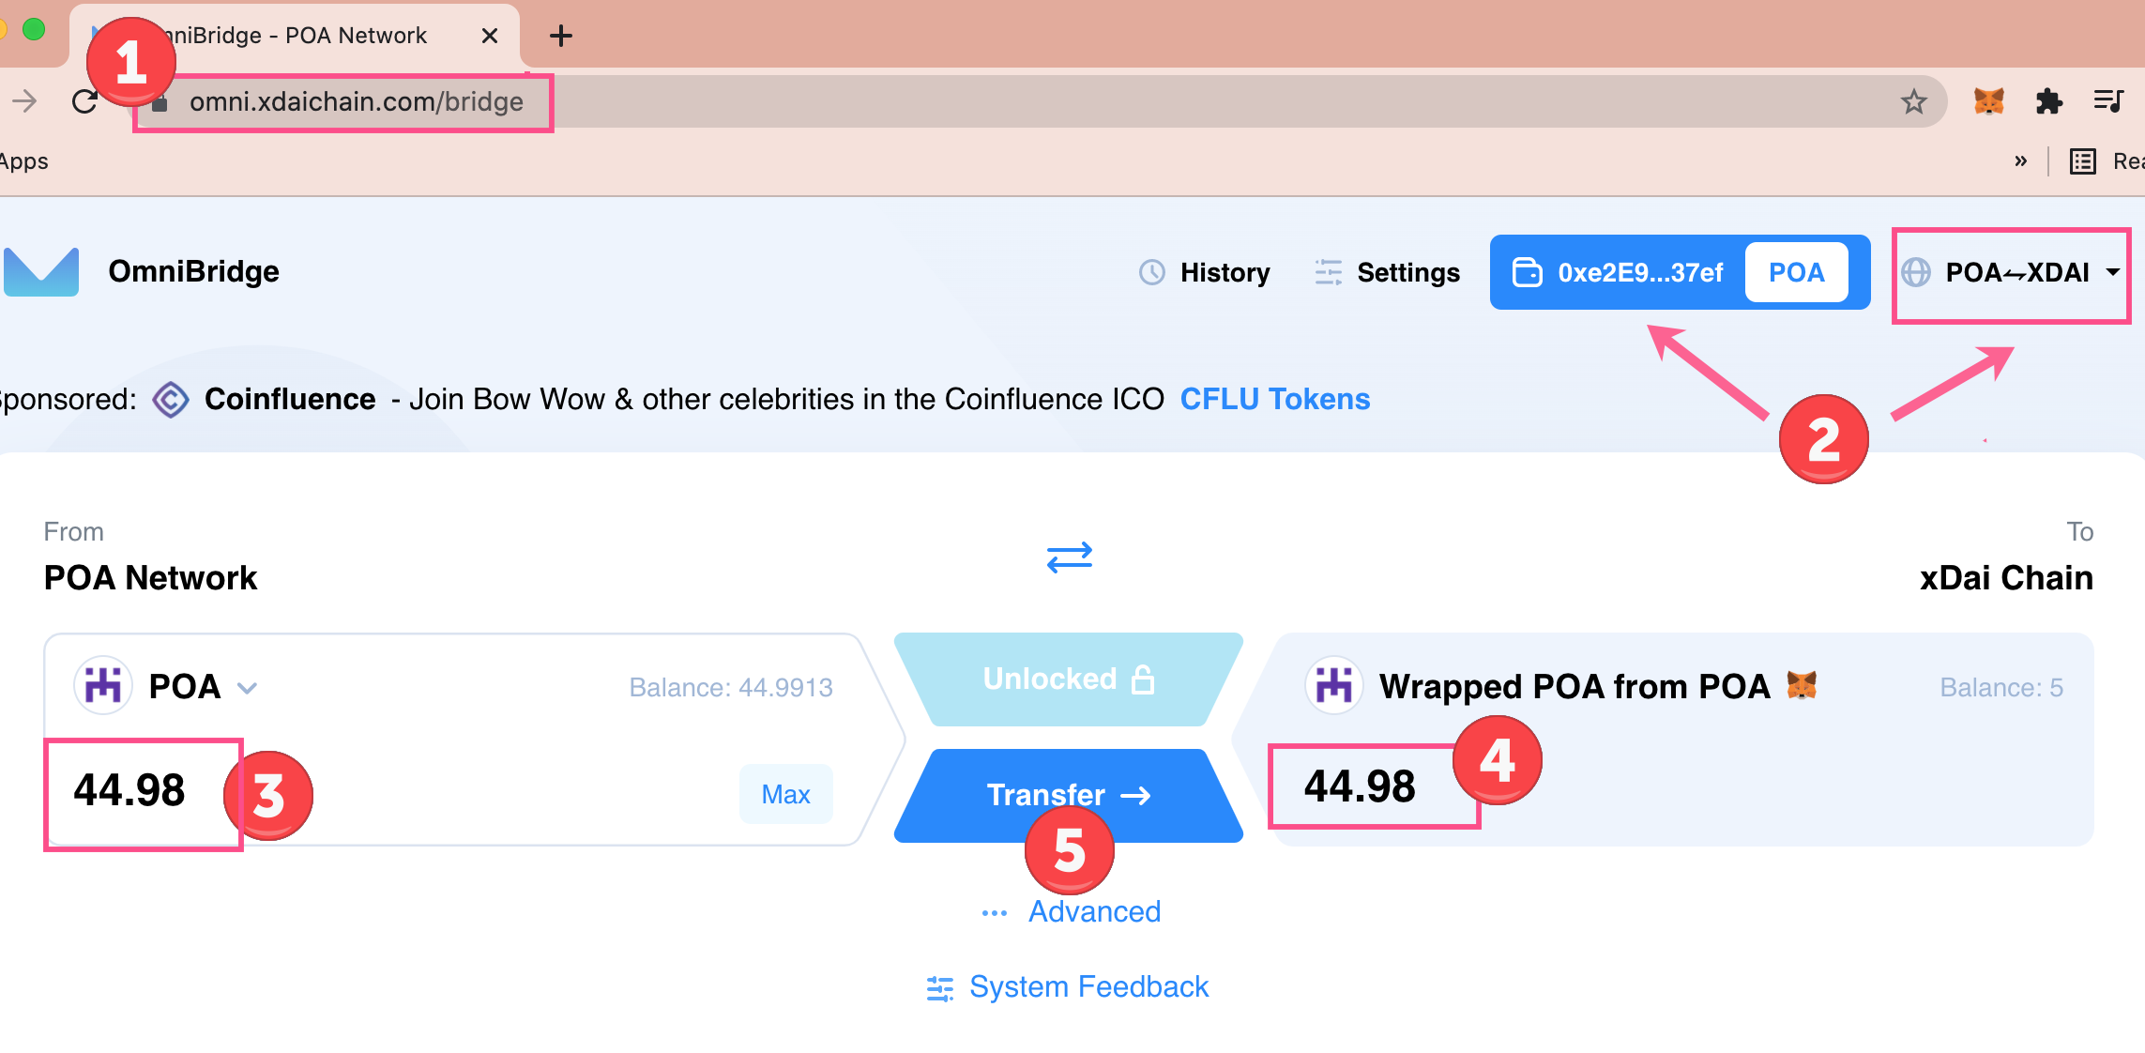
Task: Open the media control icon in toolbar
Action: pos(2108,101)
